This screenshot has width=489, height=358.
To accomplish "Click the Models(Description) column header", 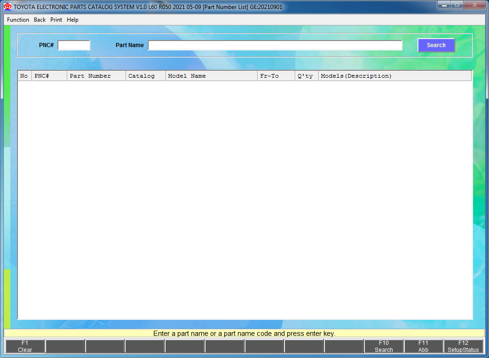I will tap(395, 76).
